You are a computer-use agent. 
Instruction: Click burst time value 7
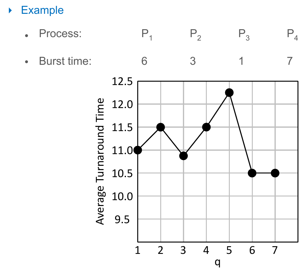tap(290, 61)
